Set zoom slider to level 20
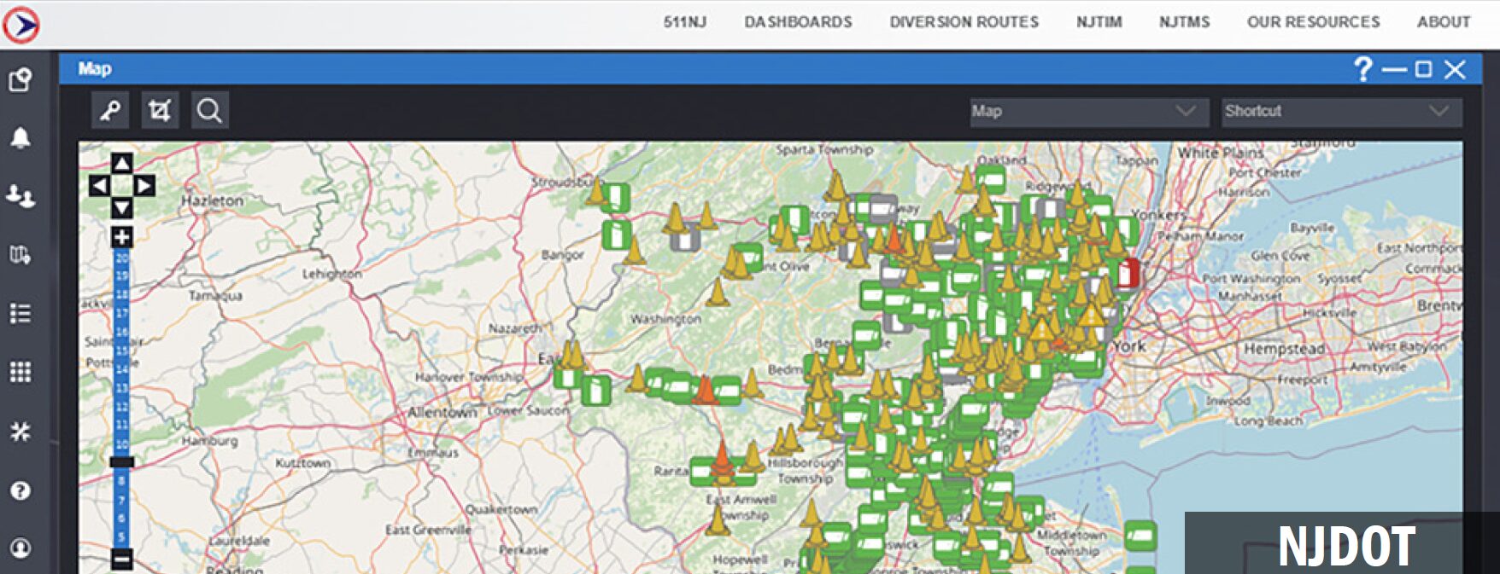The image size is (1500, 574). pos(122,258)
